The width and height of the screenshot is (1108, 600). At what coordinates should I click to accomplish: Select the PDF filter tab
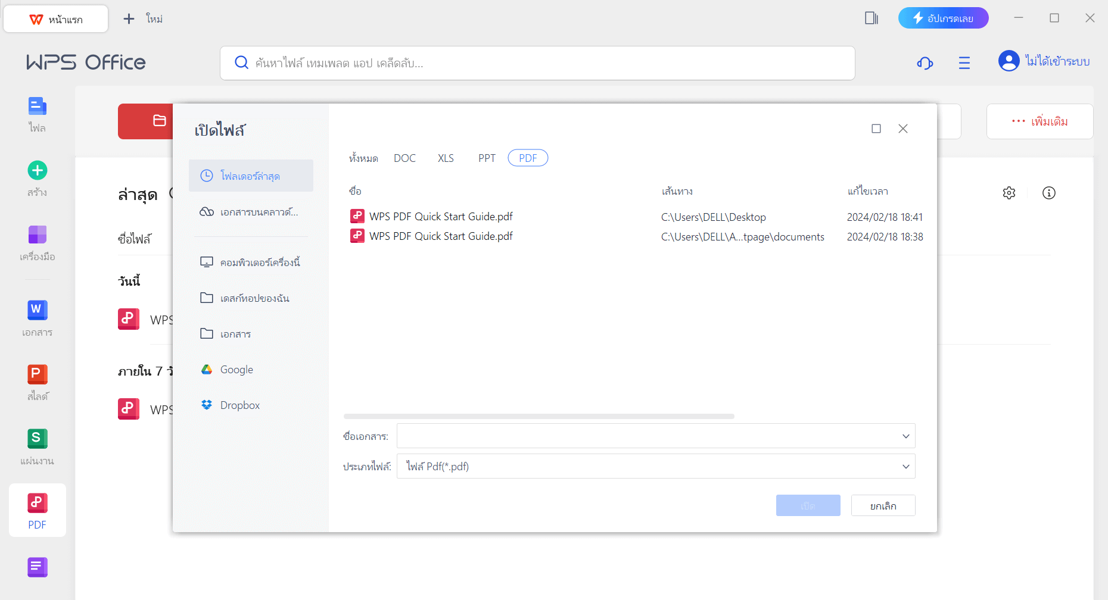point(528,158)
